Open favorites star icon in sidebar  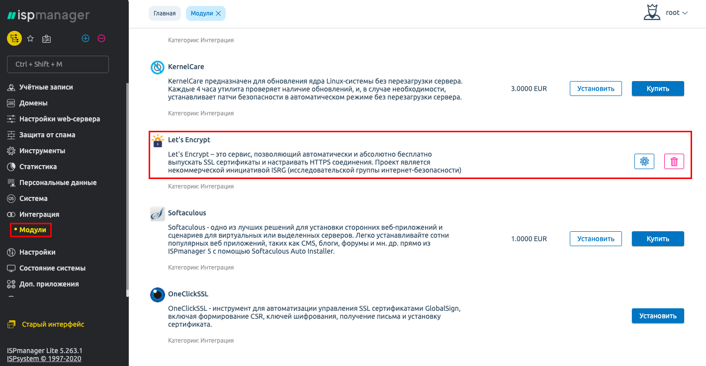tap(30, 38)
